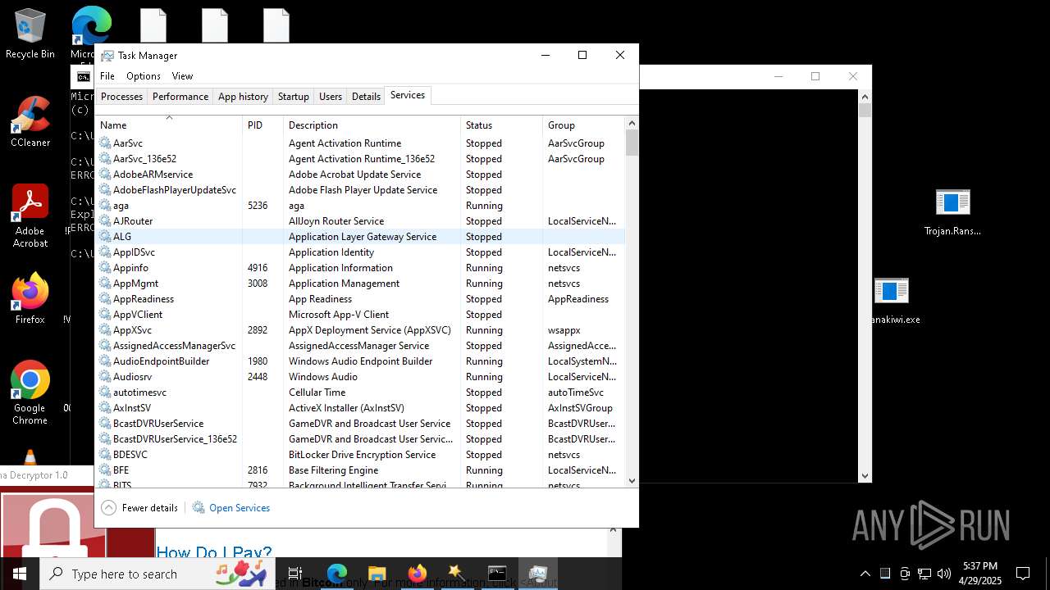Select the Trojan.Rans... desktop file
This screenshot has width=1050, height=590.
[x=952, y=212]
